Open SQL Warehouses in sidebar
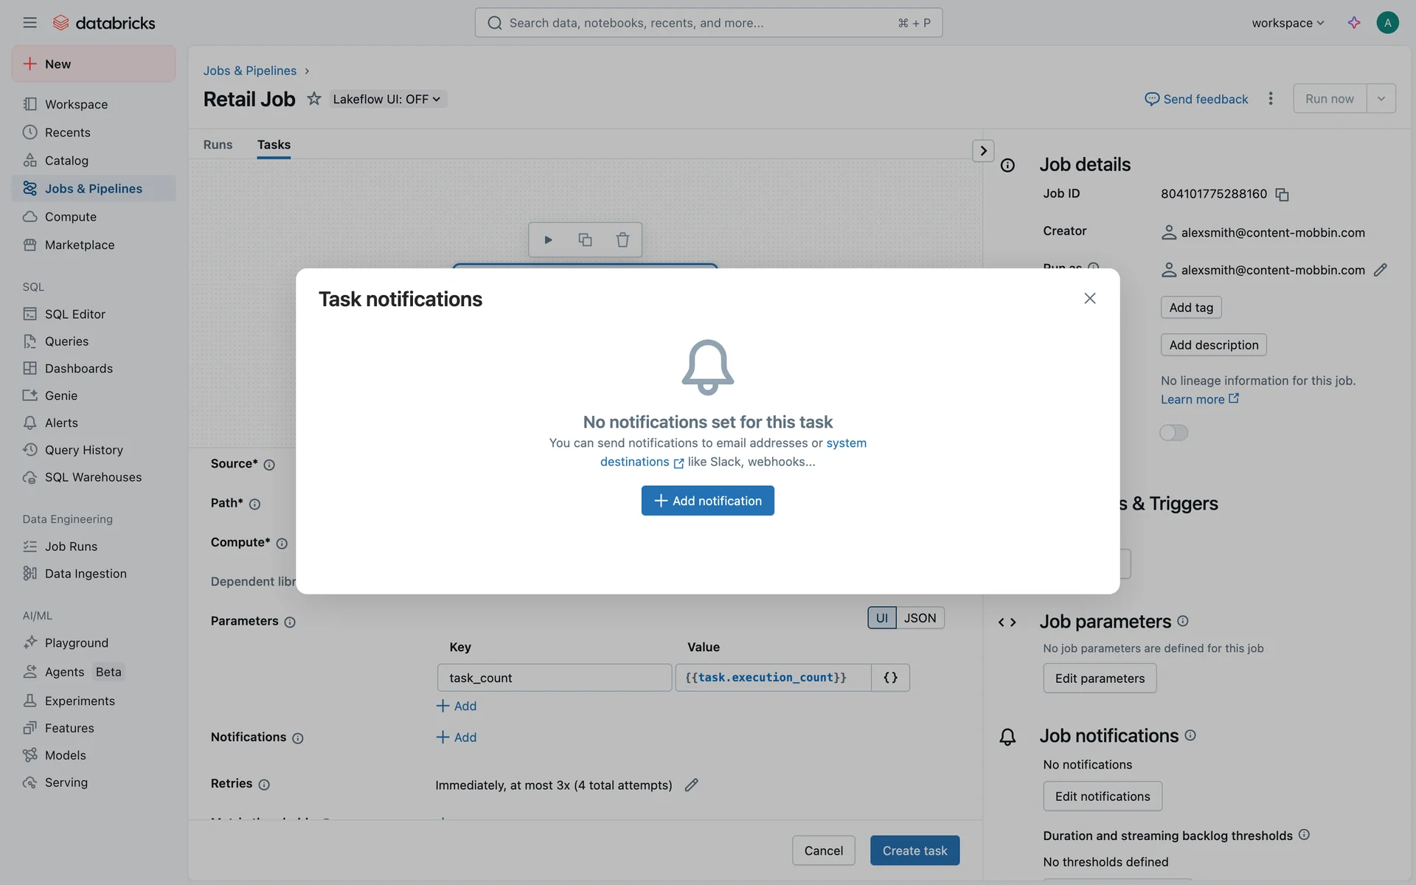This screenshot has height=885, width=1416. (93, 477)
